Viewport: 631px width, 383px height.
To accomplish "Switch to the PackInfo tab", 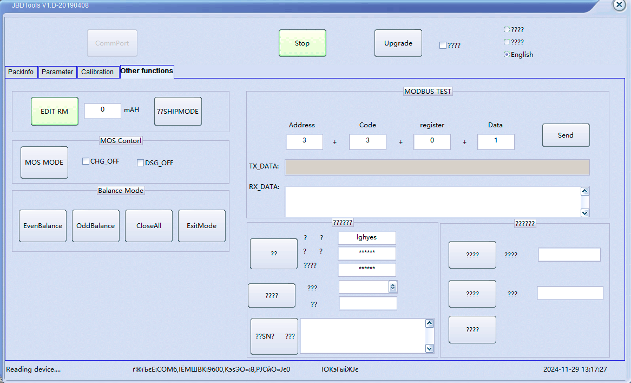I will tap(21, 72).
